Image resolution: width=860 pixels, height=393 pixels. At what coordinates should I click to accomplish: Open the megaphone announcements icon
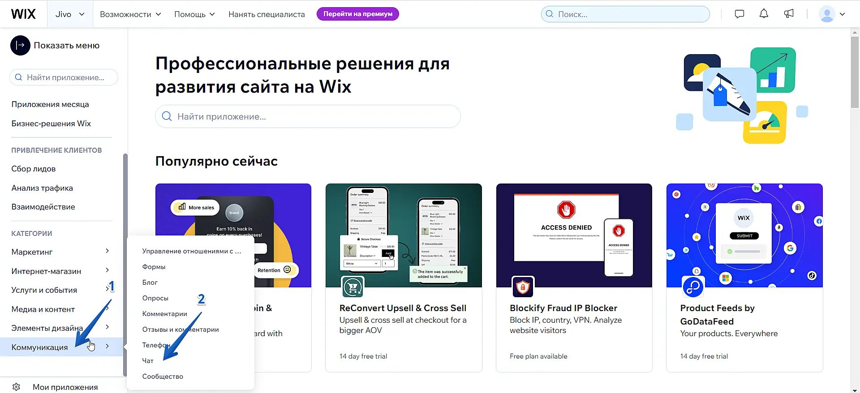789,14
